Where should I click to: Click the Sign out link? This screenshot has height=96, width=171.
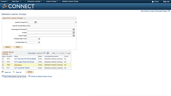(166, 2)
